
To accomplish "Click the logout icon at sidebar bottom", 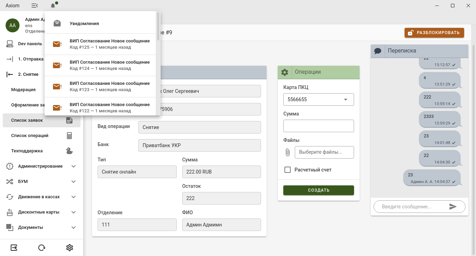I will coord(14,248).
